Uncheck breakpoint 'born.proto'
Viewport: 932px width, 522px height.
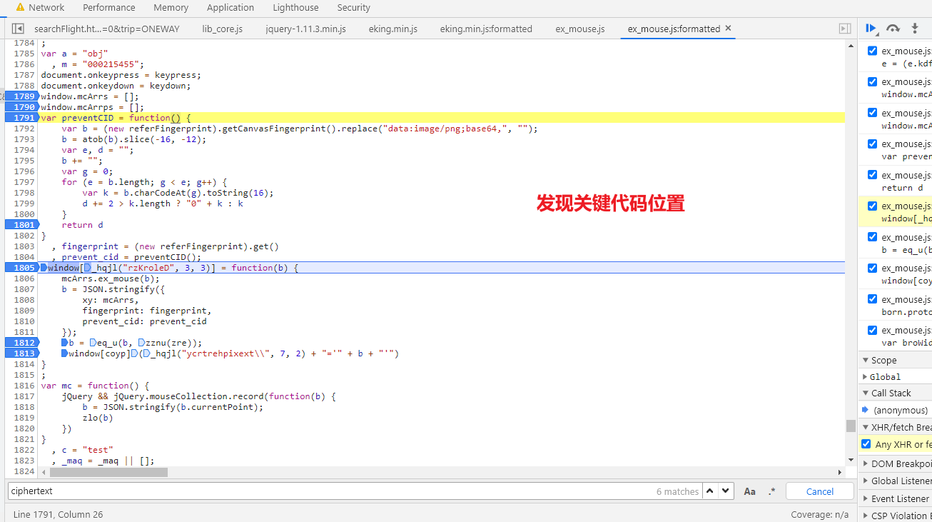(x=872, y=299)
